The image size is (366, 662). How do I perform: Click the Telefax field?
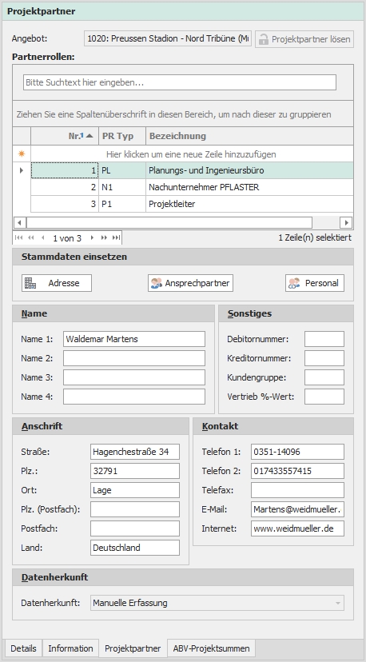click(x=297, y=490)
